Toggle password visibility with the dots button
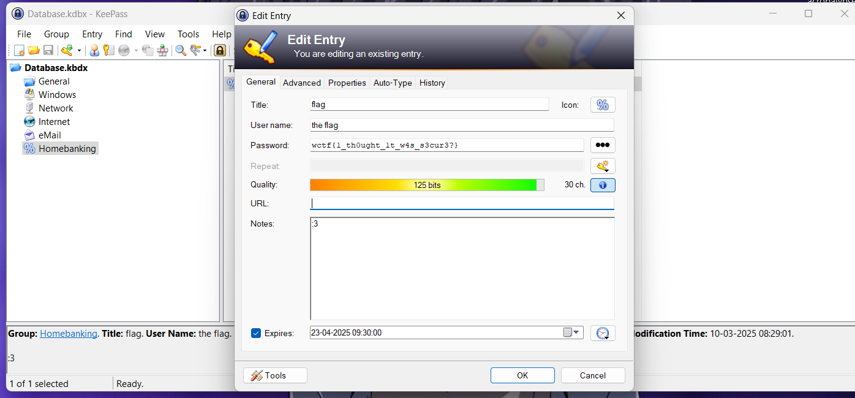 click(x=603, y=145)
